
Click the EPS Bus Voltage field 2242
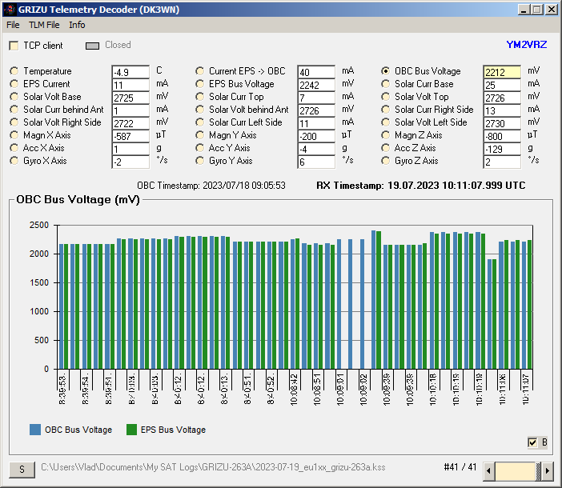(x=316, y=85)
